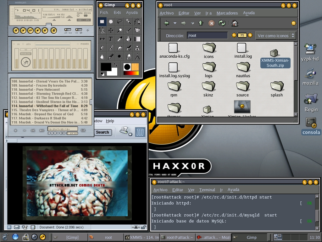The width and height of the screenshot is (322, 242).
Task: Toggle XMMS repeat switch
Action: [79, 30]
